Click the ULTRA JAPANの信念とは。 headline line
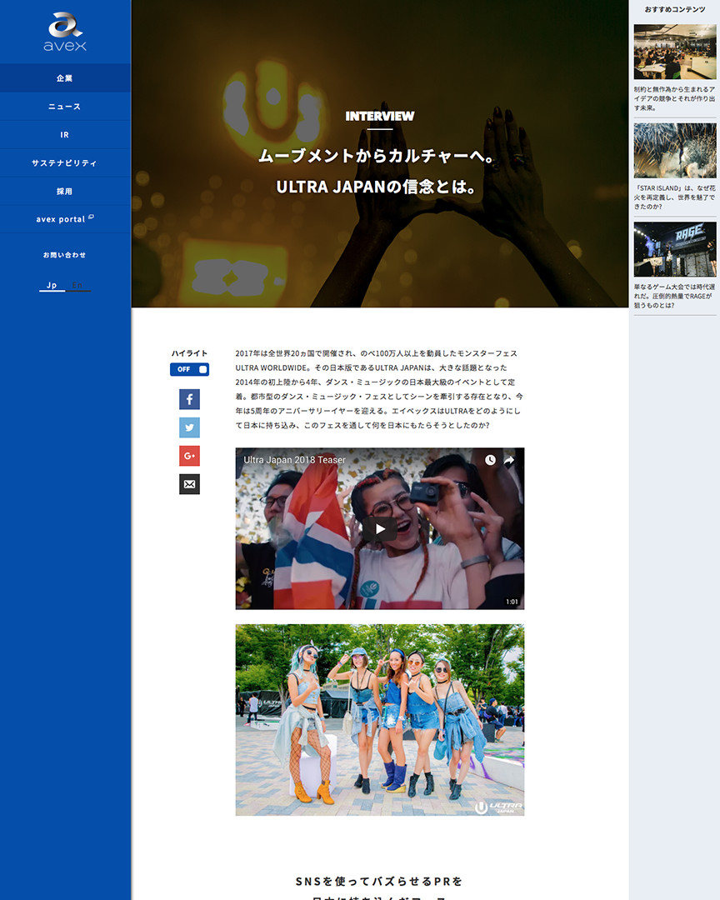Screen dimensions: 720x900 (x=377, y=187)
